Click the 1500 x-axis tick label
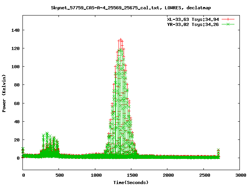This screenshot has height=186, width=248. click(132, 175)
